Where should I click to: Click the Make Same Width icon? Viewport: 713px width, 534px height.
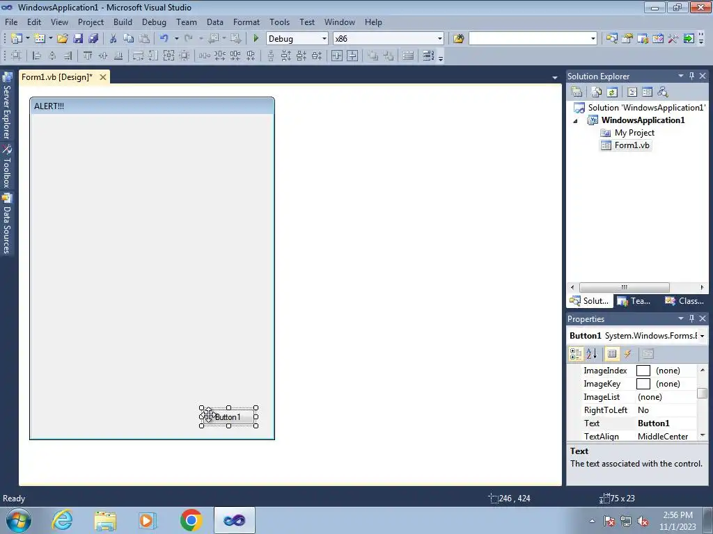138,56
